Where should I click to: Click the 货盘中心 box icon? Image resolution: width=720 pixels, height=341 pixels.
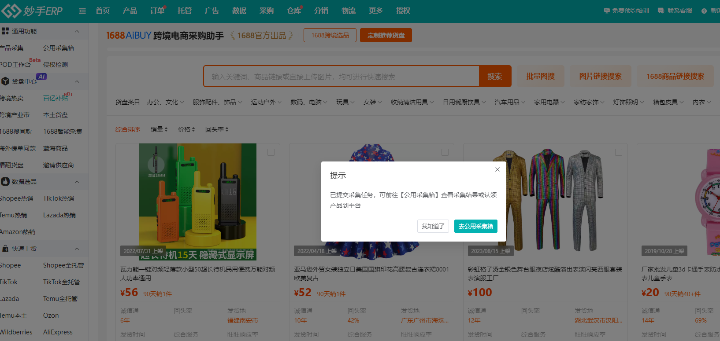point(5,81)
